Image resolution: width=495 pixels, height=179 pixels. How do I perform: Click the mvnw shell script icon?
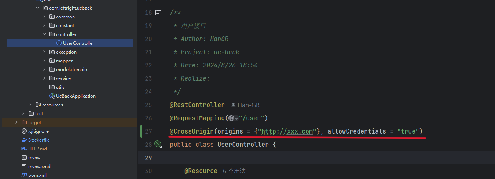point(24,157)
